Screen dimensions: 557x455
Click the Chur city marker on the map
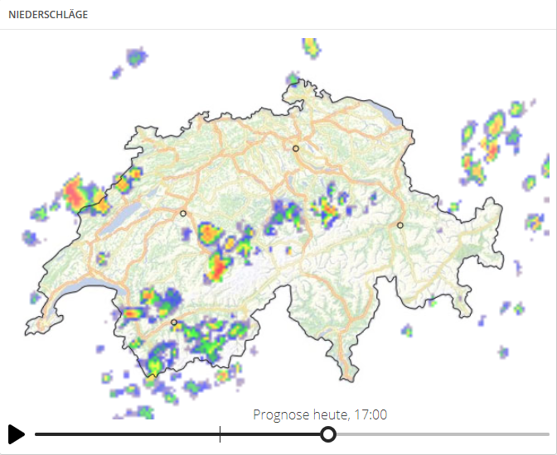click(x=400, y=225)
